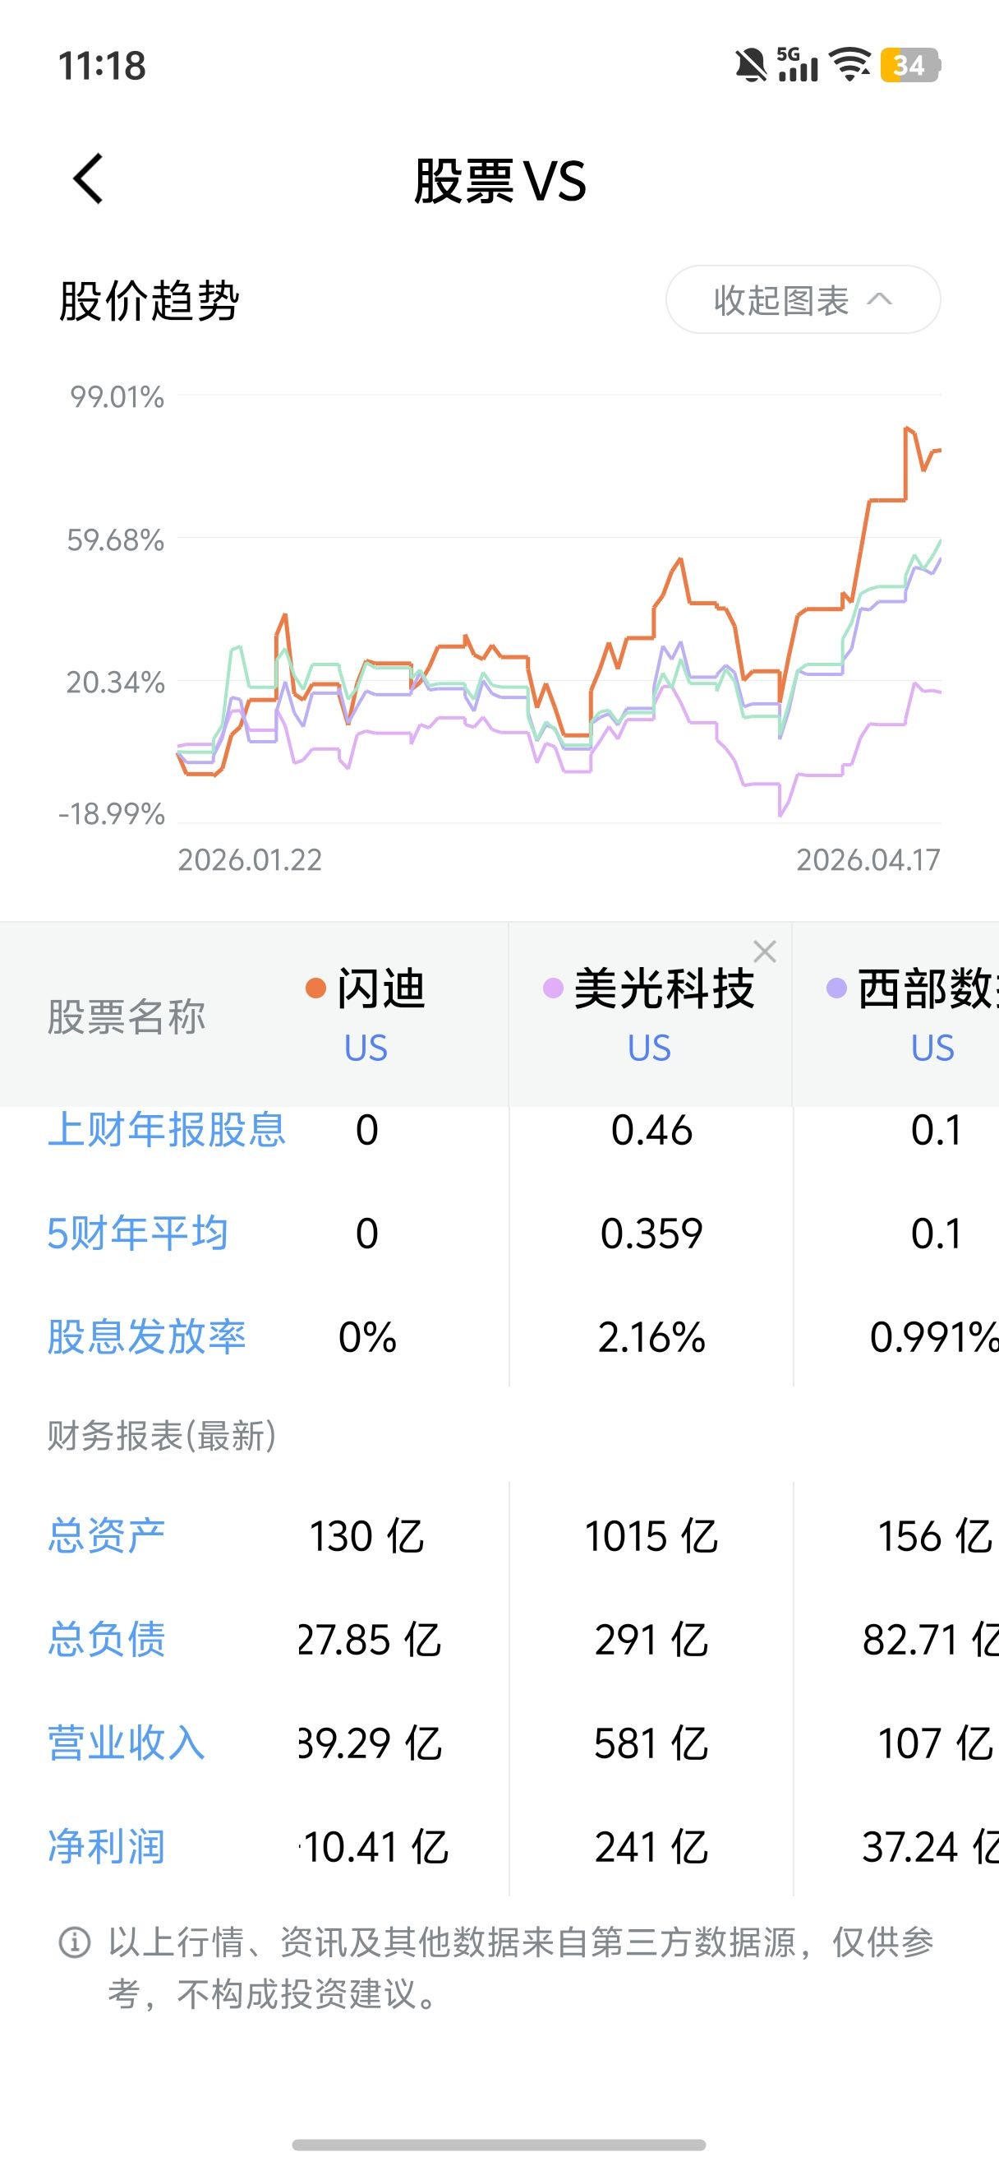Image resolution: width=999 pixels, height=2171 pixels.
Task: Tap the pink dot beside 美光科技
Action: (x=553, y=988)
